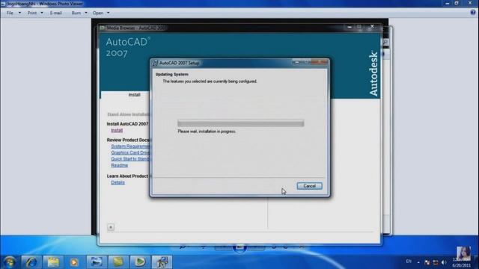Viewport: 479px width, 269px height.
Task: Open the Readme link
Action: 120,165
